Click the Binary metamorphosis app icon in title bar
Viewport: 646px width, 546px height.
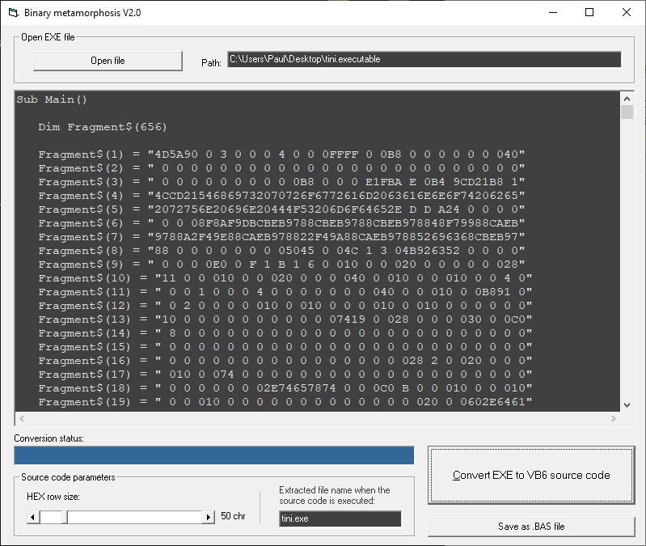pyautogui.click(x=13, y=13)
